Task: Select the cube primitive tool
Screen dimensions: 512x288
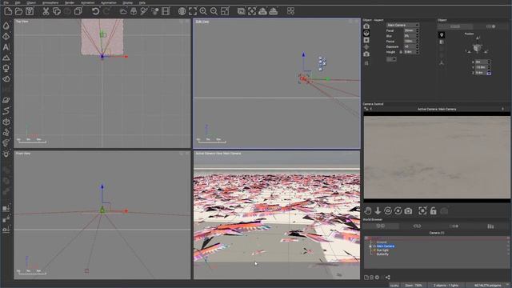Action: point(6,122)
